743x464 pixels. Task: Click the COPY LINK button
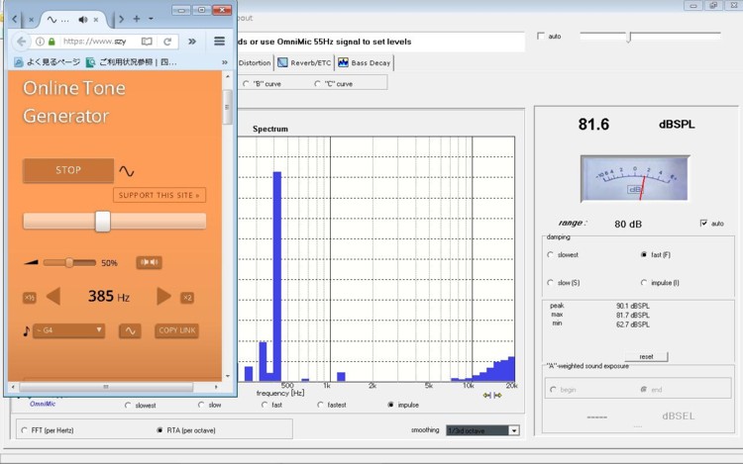coord(176,330)
